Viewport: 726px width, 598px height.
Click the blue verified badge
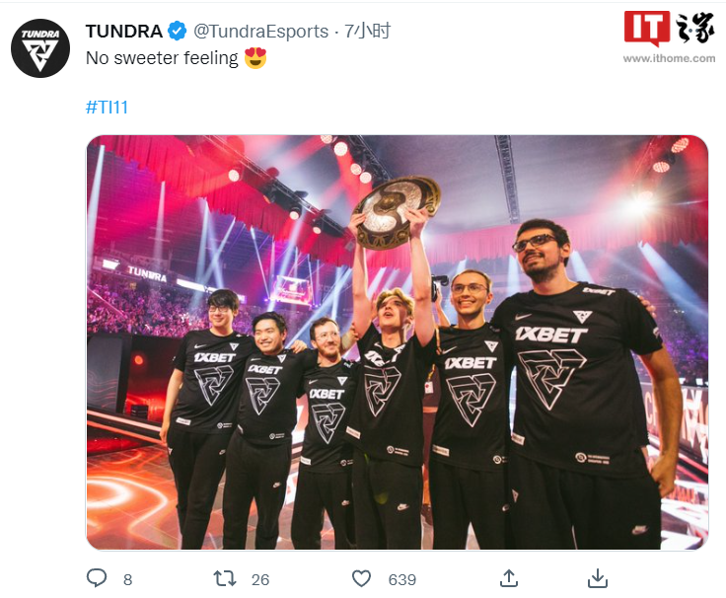click(177, 31)
